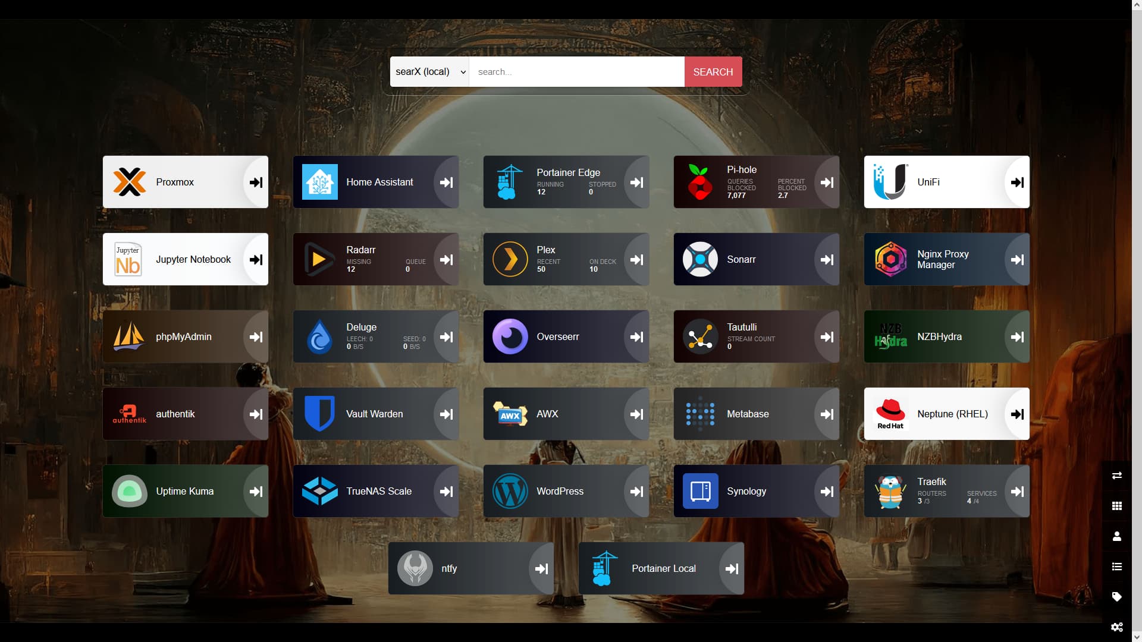Click the scroll-down arrow at bottom right

pyautogui.click(x=1137, y=635)
